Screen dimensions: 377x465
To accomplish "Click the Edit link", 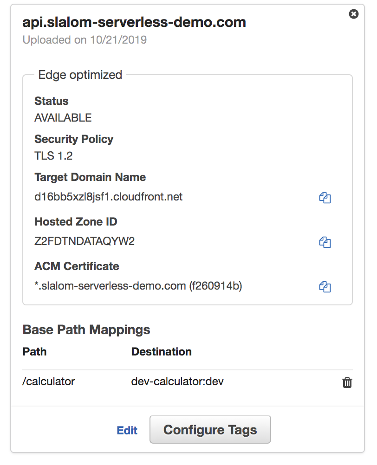I will pyautogui.click(x=127, y=430).
